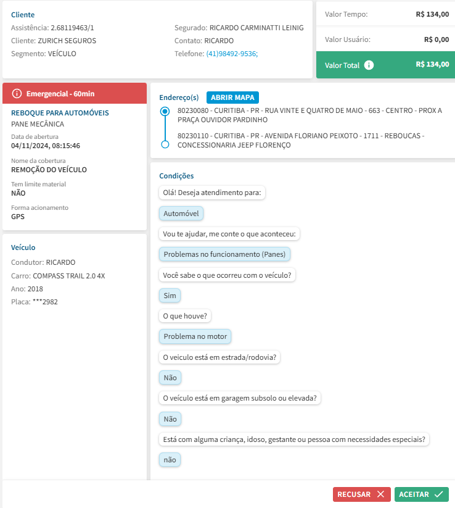
Task: Click the green Valor Total bar
Action: (385, 65)
